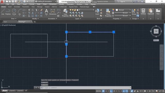165x93 pixels.
Task: Select the Polyline tool
Action: [x=8, y=12]
